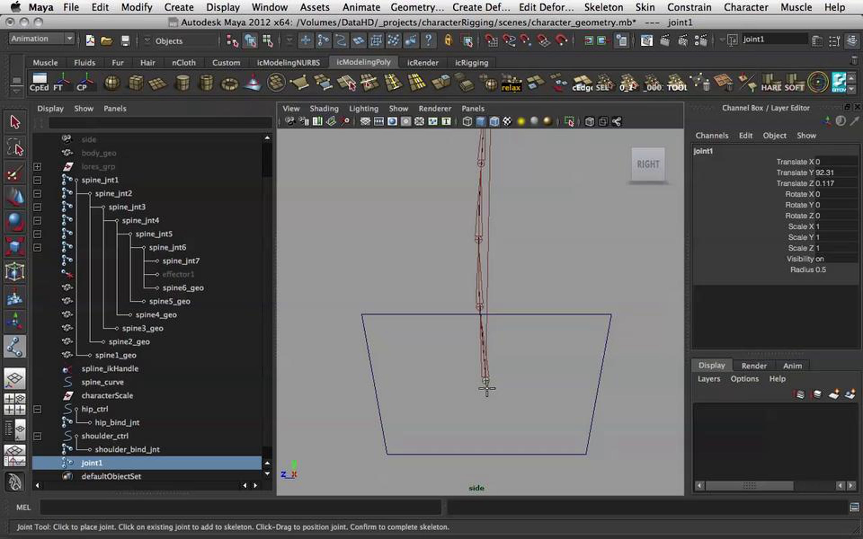Click the RIGHT view cube face
This screenshot has height=539, width=863.
tap(648, 164)
